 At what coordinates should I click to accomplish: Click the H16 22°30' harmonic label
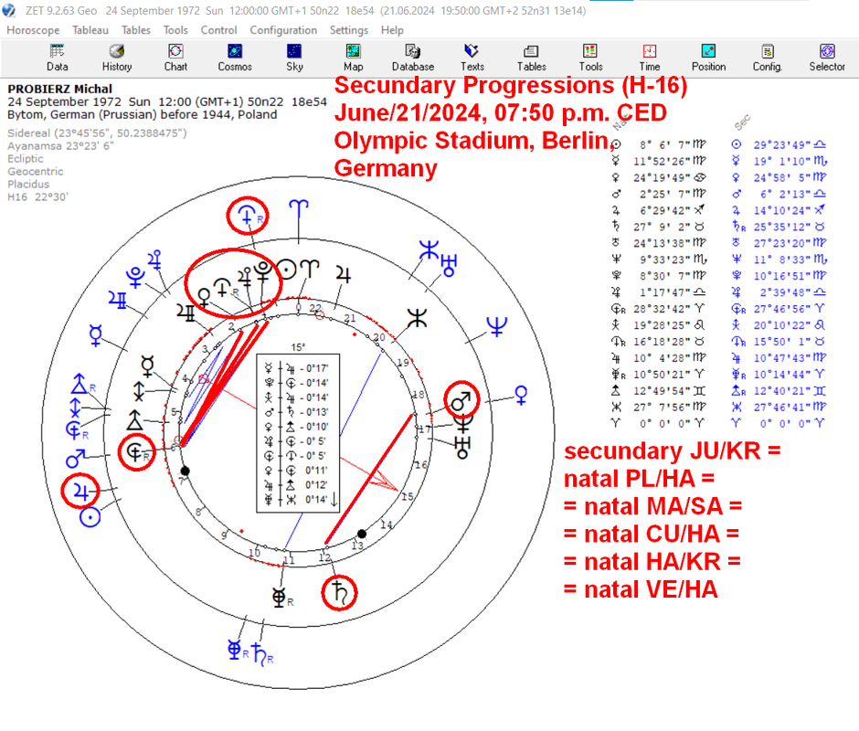click(37, 196)
